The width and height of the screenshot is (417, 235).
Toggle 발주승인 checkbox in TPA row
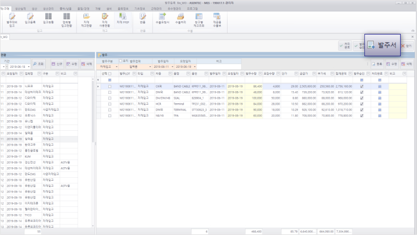362,116
